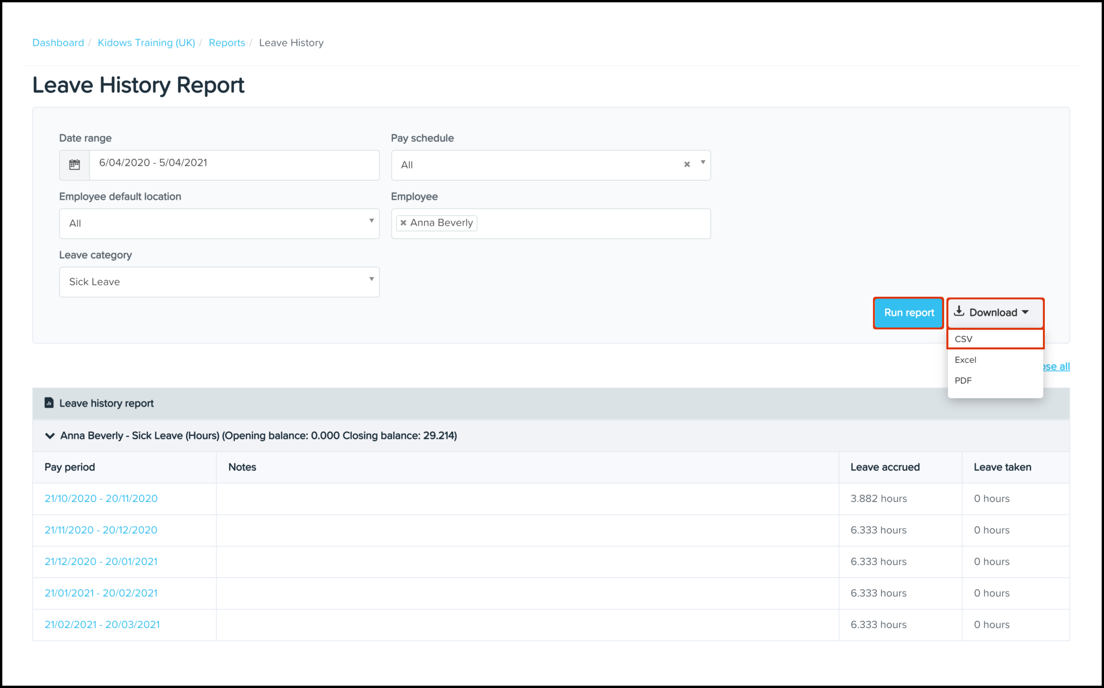Remove Anna Beverly employee tag
The width and height of the screenshot is (1104, 688).
[403, 223]
